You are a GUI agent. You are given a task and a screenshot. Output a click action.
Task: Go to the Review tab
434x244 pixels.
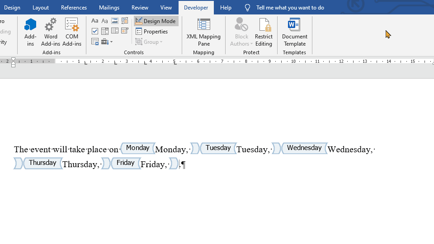[x=140, y=8]
